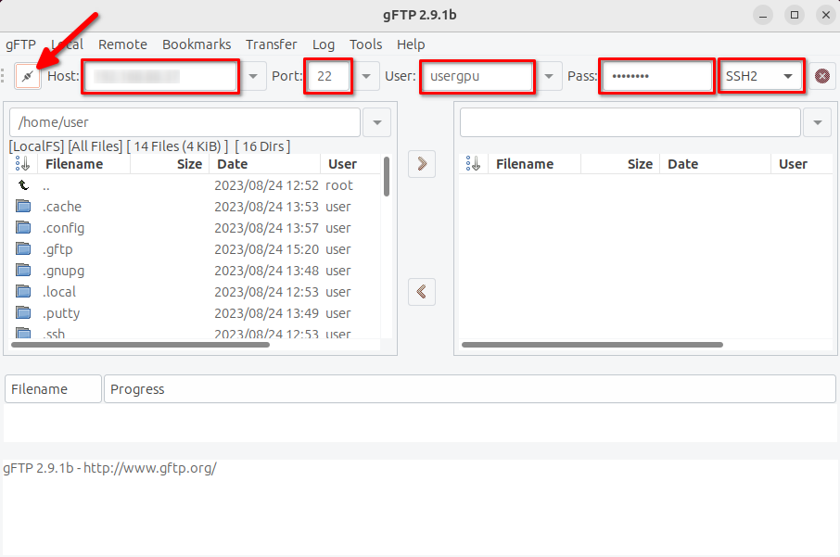Click into the Host input field
This screenshot has width=840, height=557.
pos(160,76)
